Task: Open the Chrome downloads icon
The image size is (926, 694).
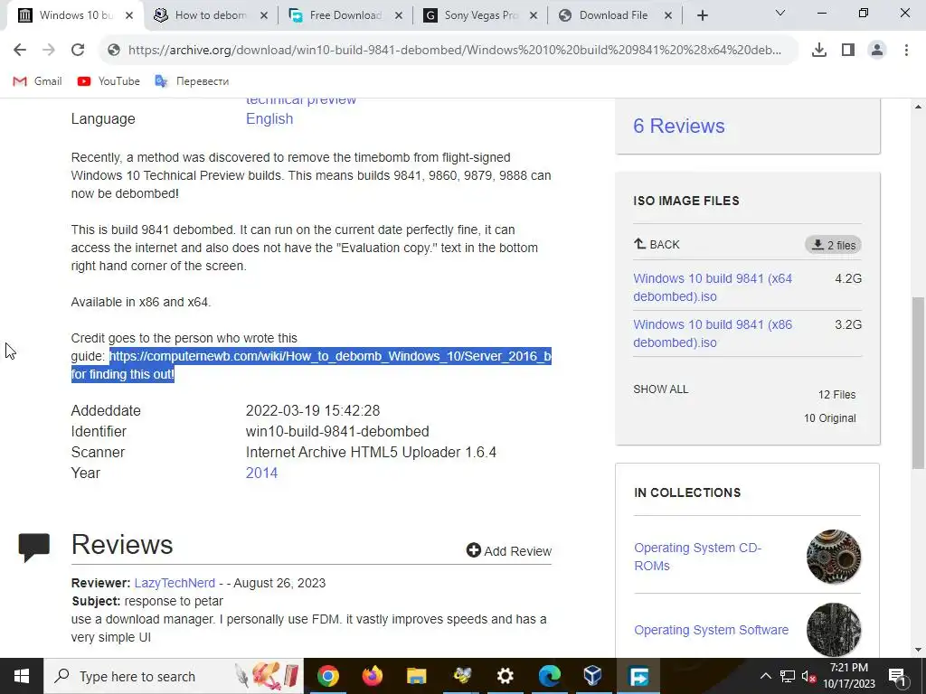Action: point(819,51)
